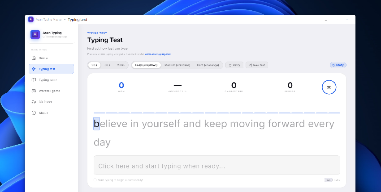
Task: Click the 3D Racer car icon
Action: pos(34,102)
